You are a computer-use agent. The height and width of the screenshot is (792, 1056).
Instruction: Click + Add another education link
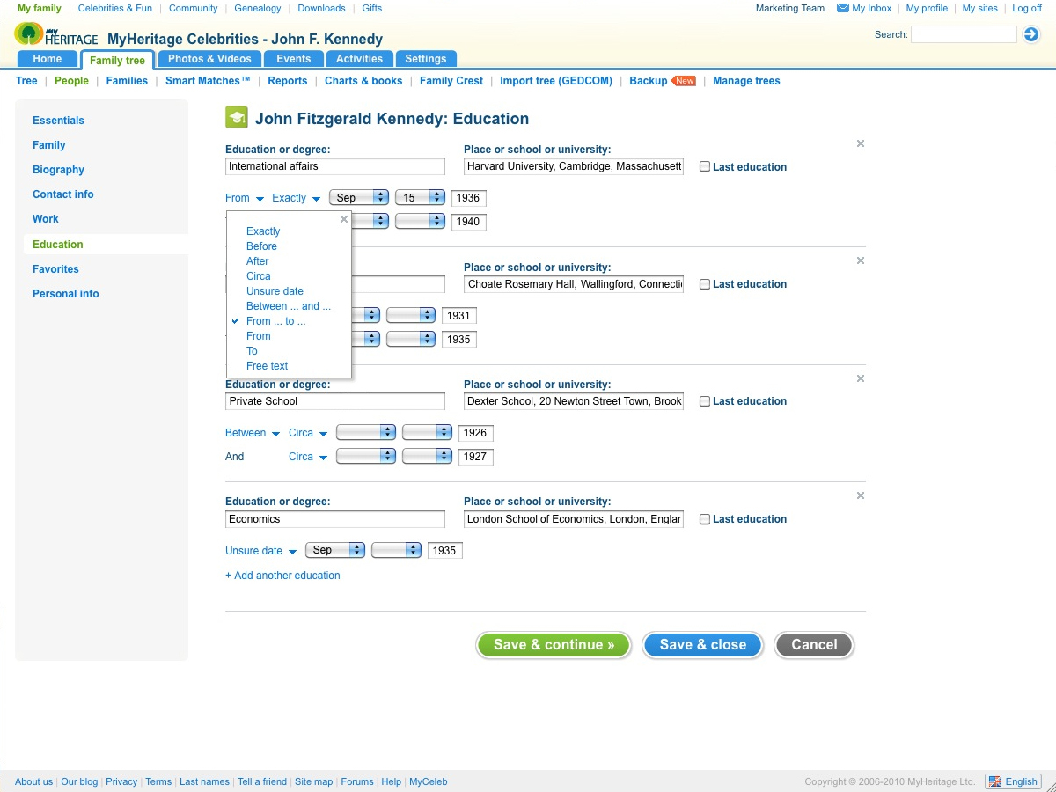tap(282, 576)
